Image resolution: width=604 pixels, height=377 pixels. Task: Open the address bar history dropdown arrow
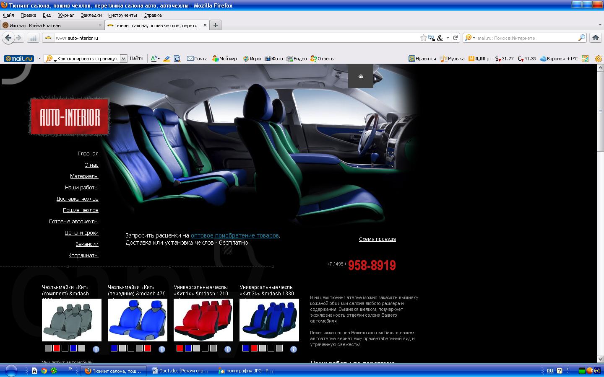pyautogui.click(x=448, y=38)
